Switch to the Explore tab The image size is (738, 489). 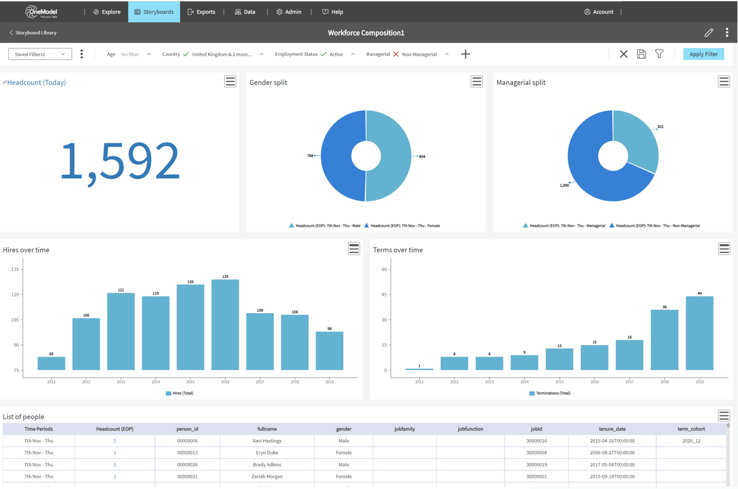107,12
